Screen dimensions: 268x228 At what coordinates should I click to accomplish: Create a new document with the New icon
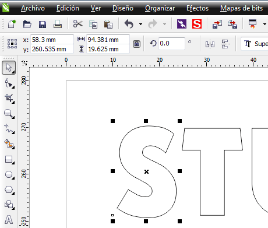12,24
